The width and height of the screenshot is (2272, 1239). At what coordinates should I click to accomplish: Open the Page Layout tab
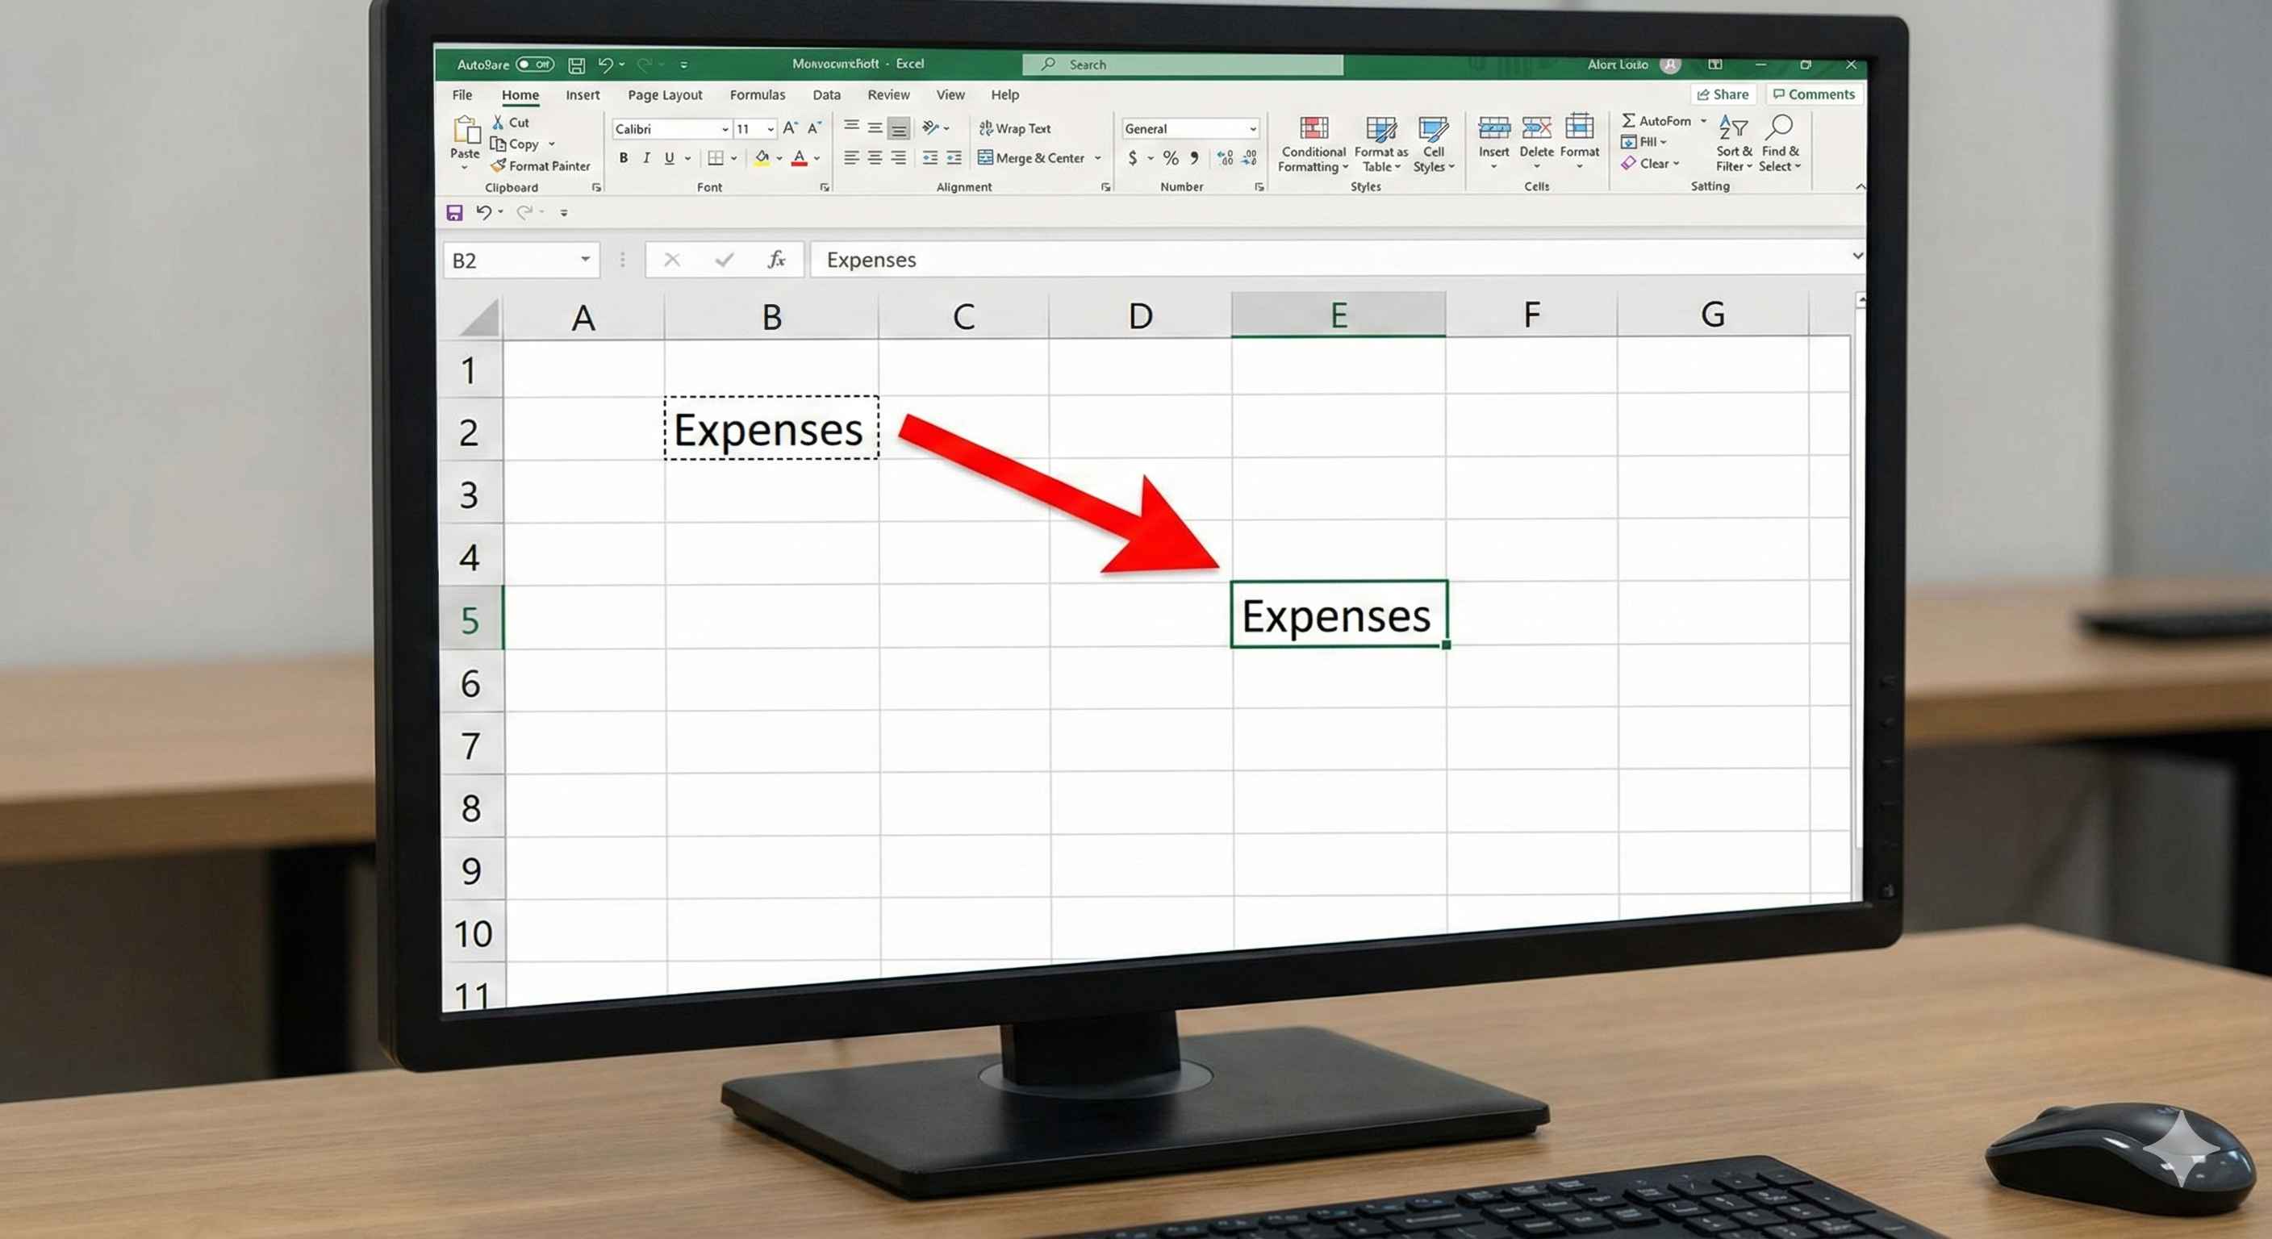click(664, 94)
